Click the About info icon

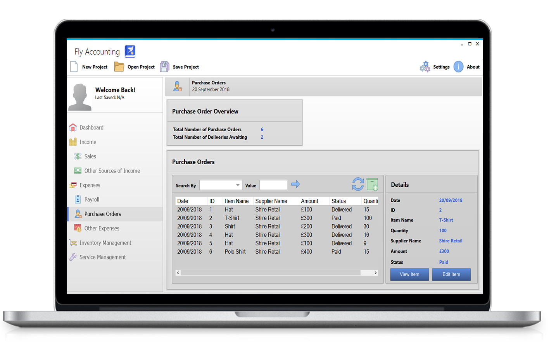[x=458, y=67]
